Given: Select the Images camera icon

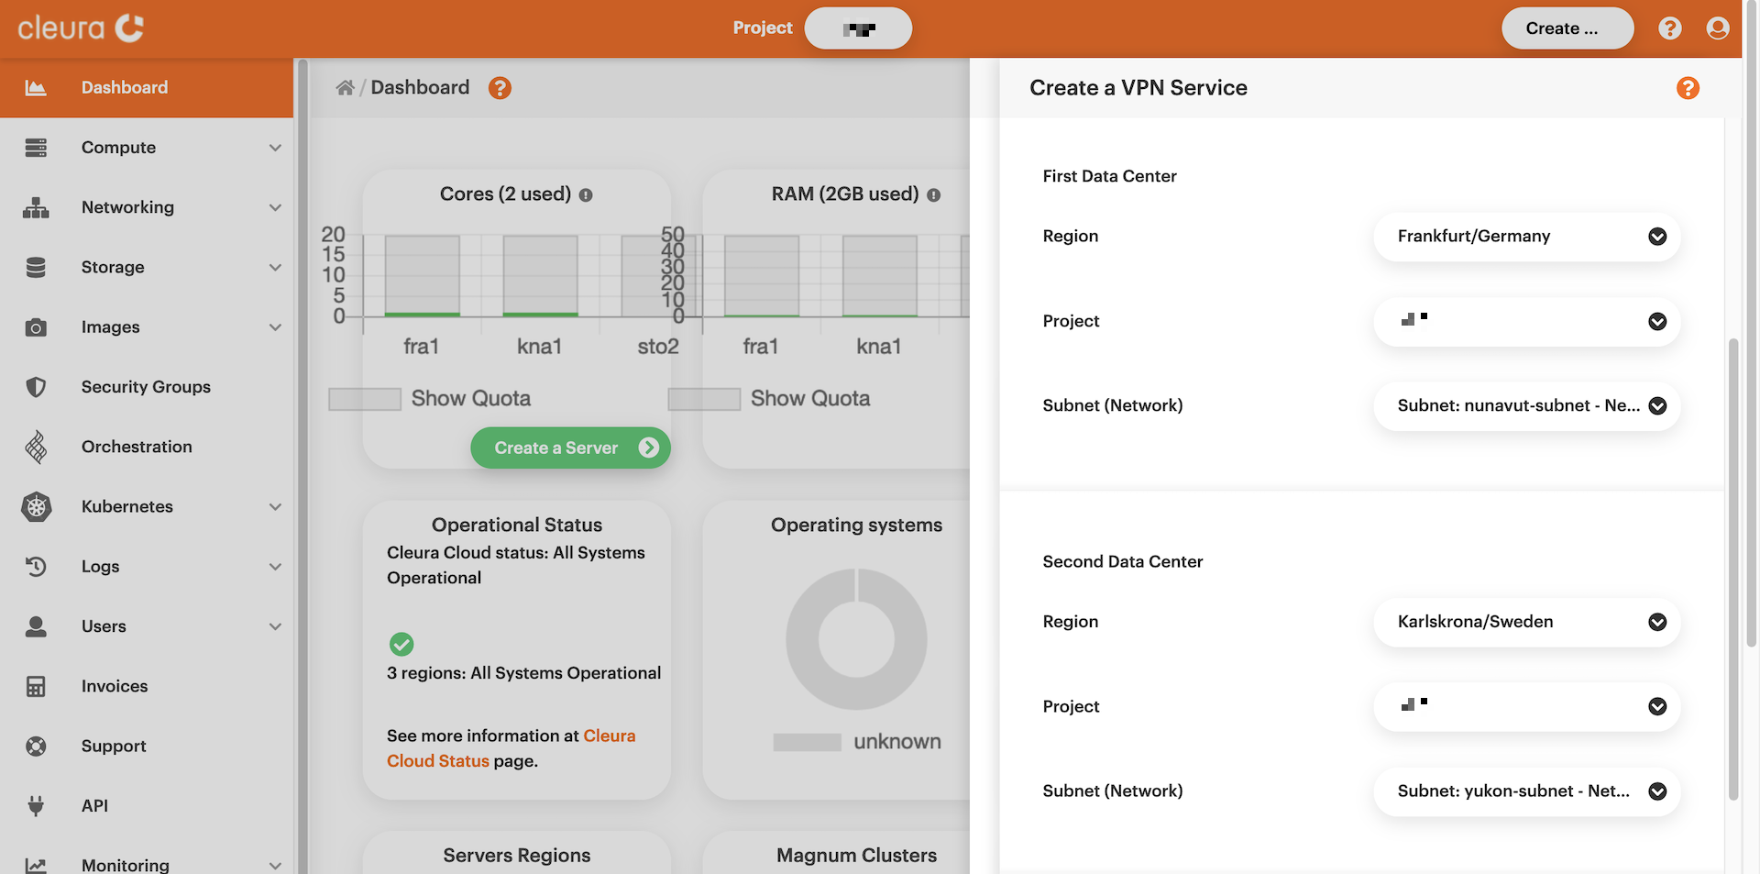Looking at the screenshot, I should (36, 326).
